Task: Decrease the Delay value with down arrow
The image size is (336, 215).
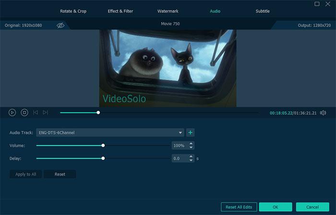Action: pyautogui.click(x=191, y=160)
